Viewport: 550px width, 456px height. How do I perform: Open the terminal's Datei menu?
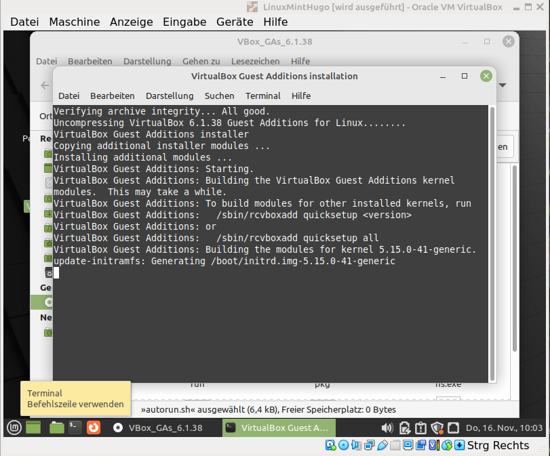[69, 96]
